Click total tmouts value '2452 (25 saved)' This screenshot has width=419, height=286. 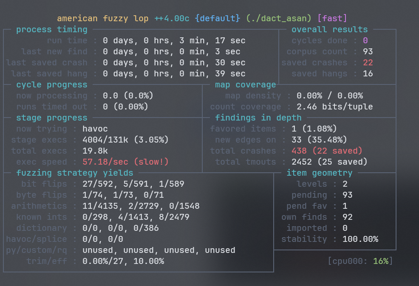(329, 162)
